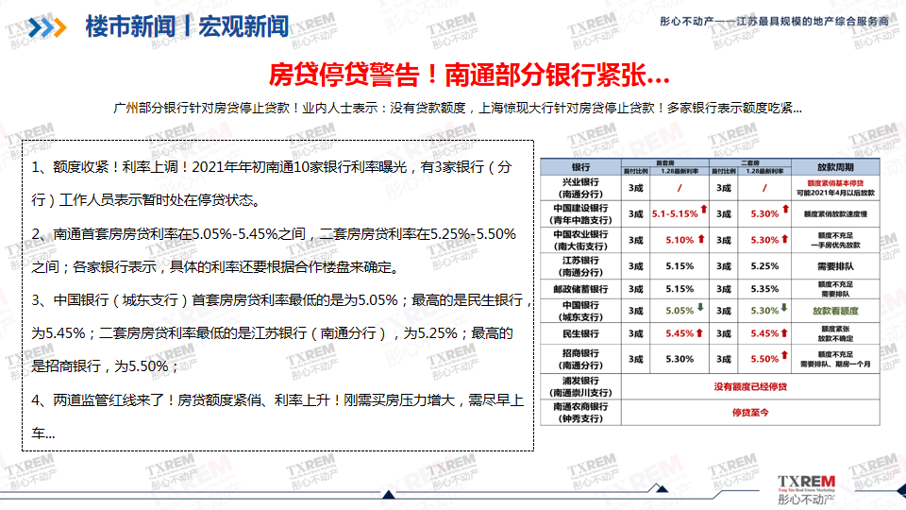The width and height of the screenshot is (906, 510).
Task: Click the 南通农商银行 (钟秀支行) row label
Action: (x=580, y=413)
